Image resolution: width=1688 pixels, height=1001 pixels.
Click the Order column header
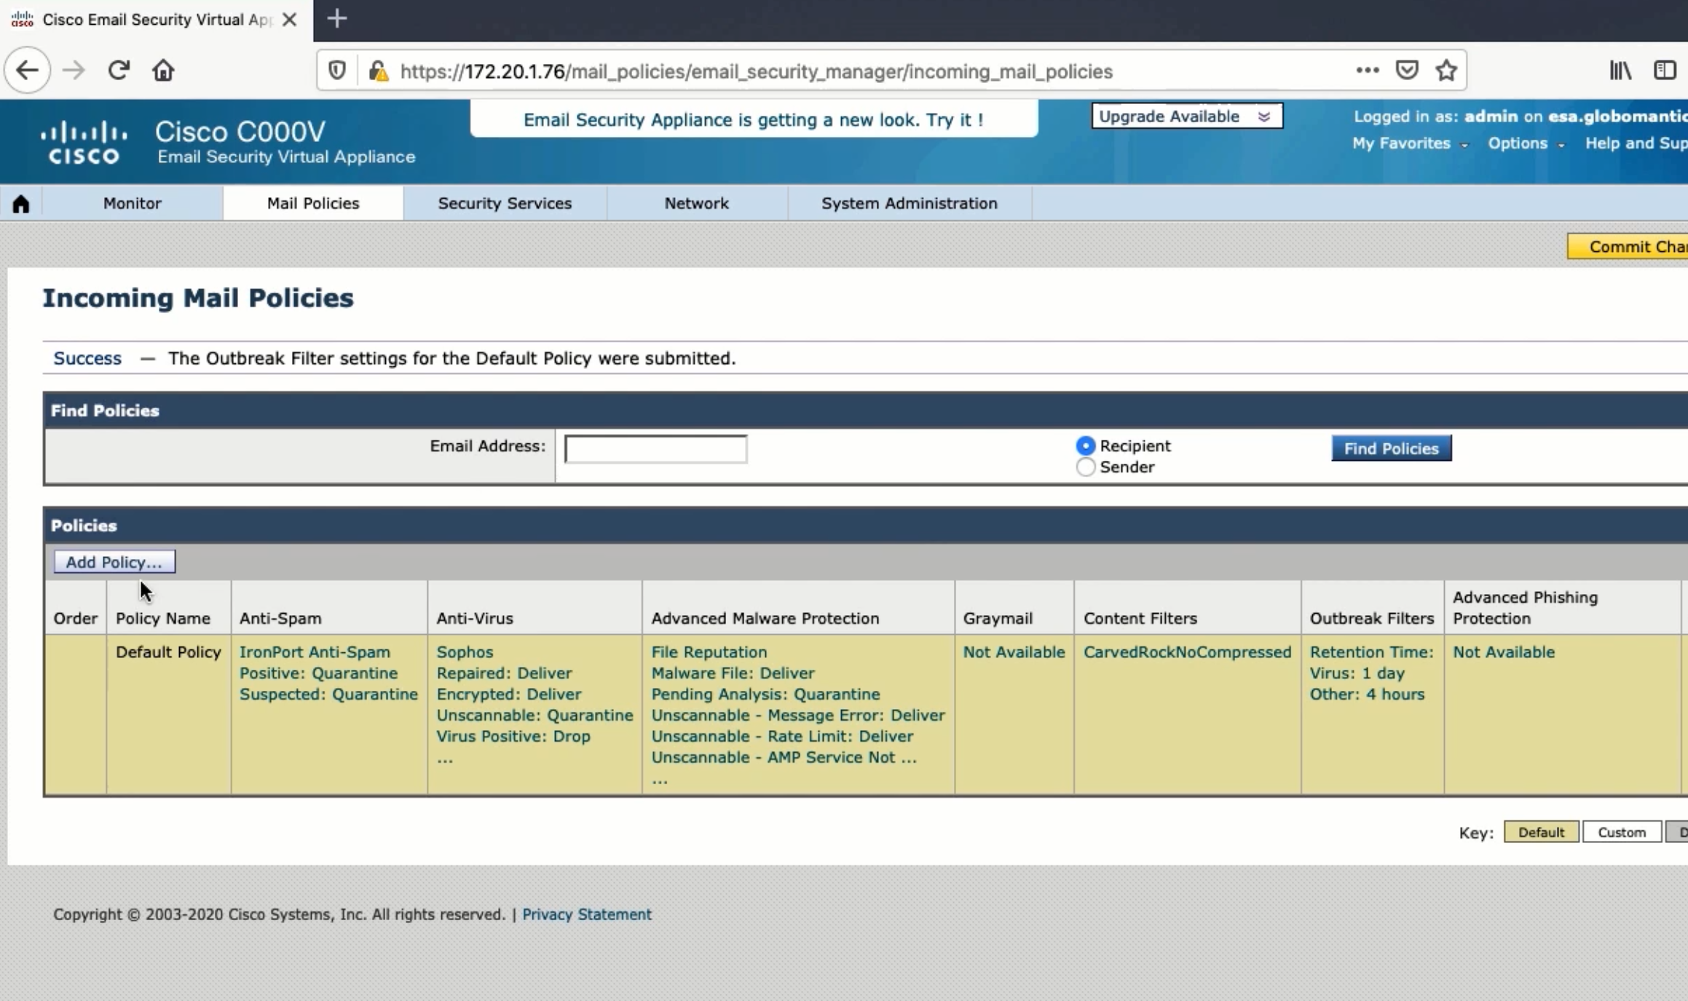tap(75, 619)
